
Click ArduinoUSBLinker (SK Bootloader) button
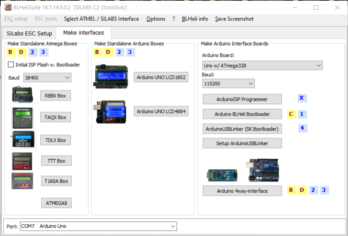(x=242, y=129)
